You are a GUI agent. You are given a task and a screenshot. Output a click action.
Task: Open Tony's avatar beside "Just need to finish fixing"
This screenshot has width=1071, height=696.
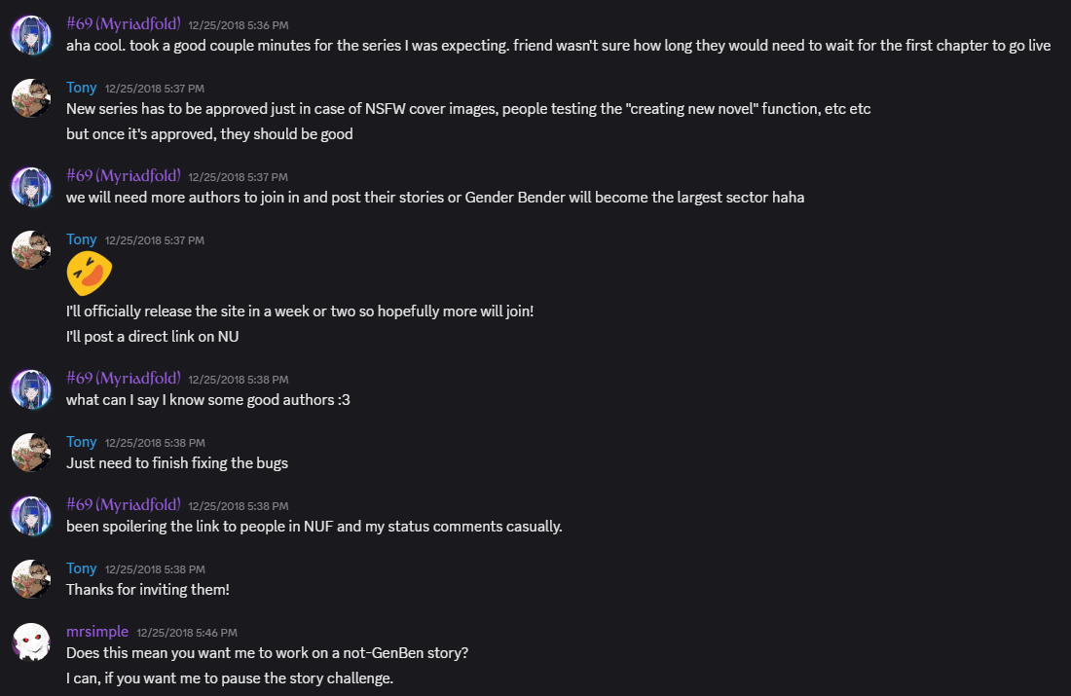click(31, 453)
